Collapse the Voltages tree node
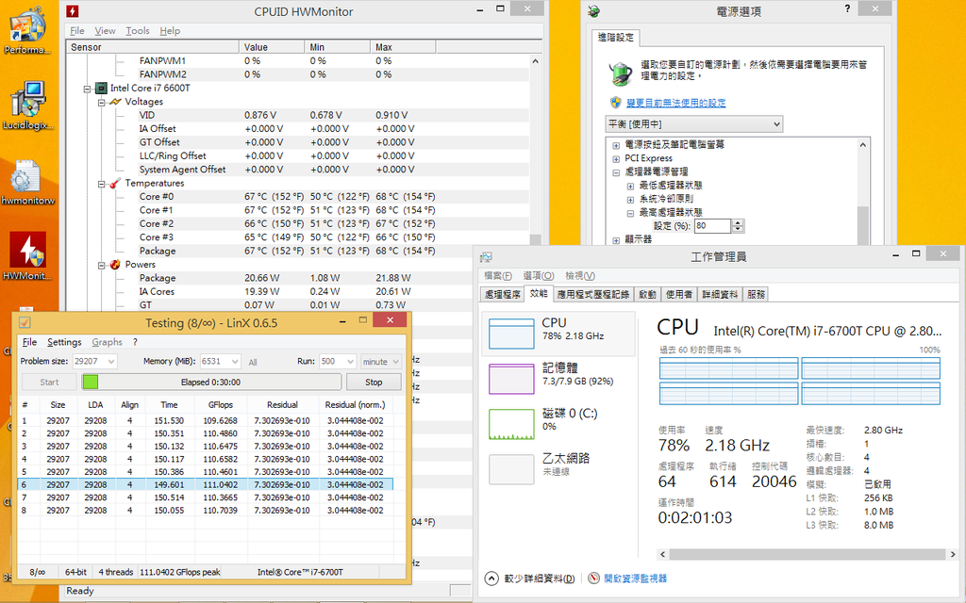Viewport: 966px width, 603px height. (101, 102)
